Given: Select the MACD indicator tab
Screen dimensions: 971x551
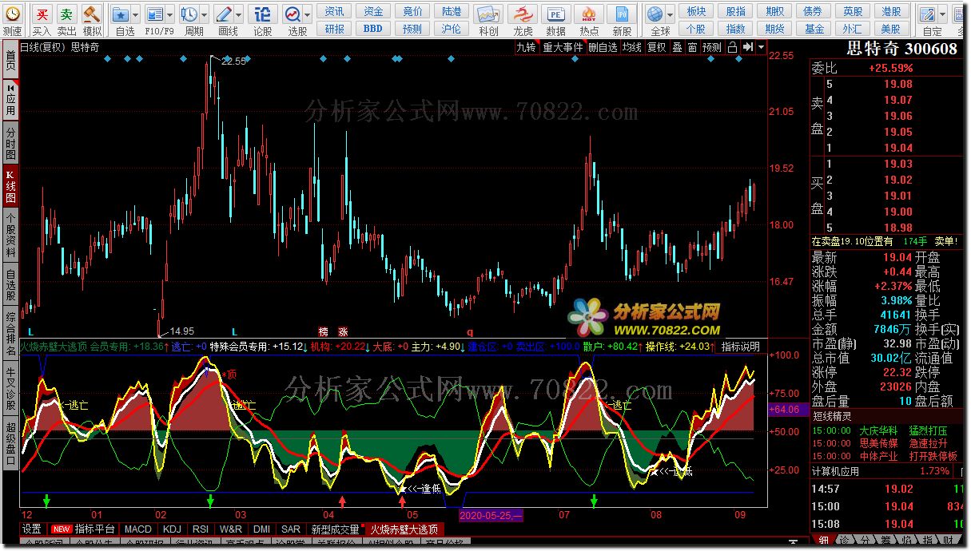Looking at the screenshot, I should pyautogui.click(x=137, y=529).
